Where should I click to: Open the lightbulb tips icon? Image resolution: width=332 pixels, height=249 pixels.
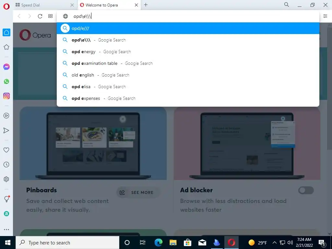pyautogui.click(x=6, y=199)
